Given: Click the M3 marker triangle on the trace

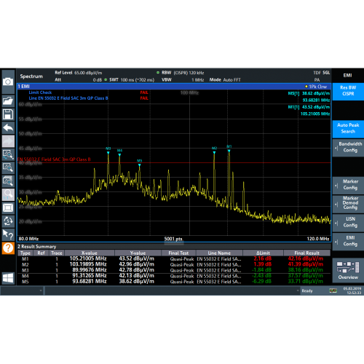Looking at the screenshot, I should point(108,153).
